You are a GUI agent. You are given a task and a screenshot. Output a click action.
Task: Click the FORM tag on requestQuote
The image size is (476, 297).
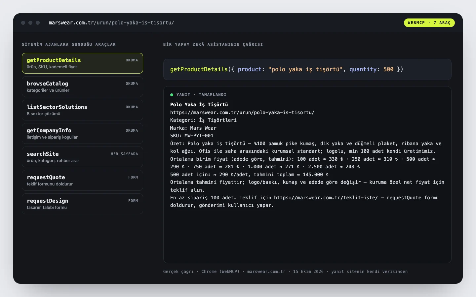[133, 177]
